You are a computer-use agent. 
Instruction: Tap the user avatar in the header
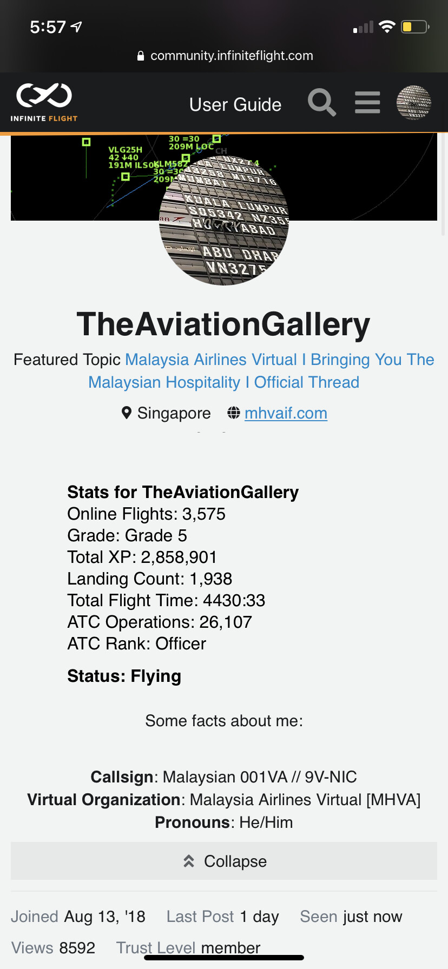click(x=414, y=102)
